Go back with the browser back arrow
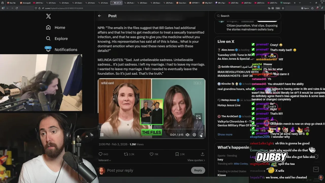The height and width of the screenshot is (183, 325). coord(7,8)
